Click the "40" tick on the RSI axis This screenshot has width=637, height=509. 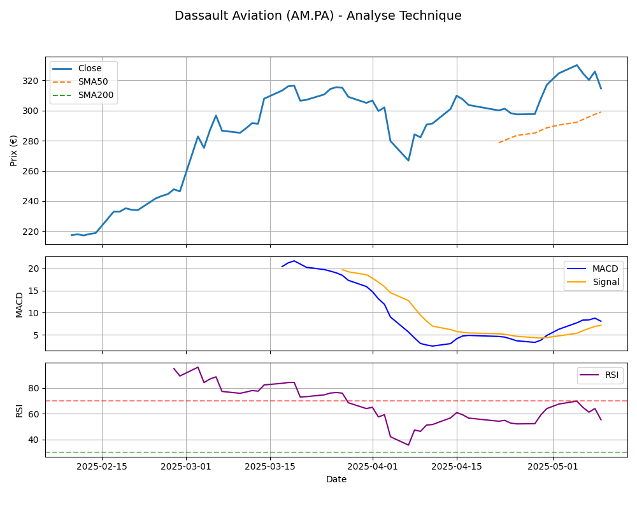point(34,440)
